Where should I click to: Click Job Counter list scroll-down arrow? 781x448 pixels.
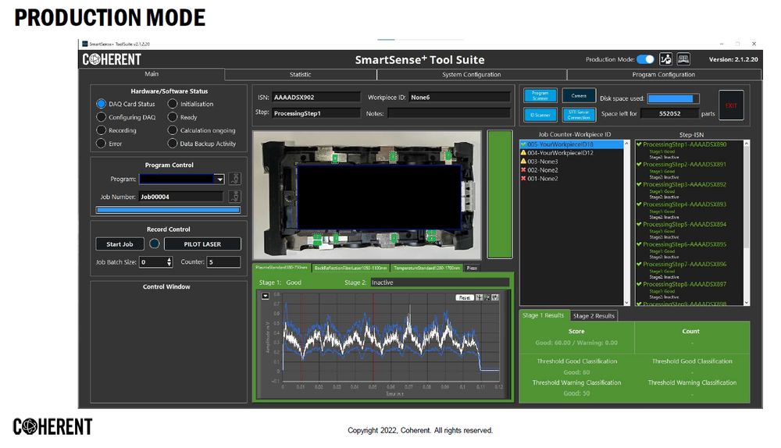pos(626,302)
